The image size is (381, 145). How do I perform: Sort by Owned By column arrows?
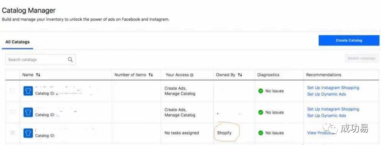click(x=240, y=75)
